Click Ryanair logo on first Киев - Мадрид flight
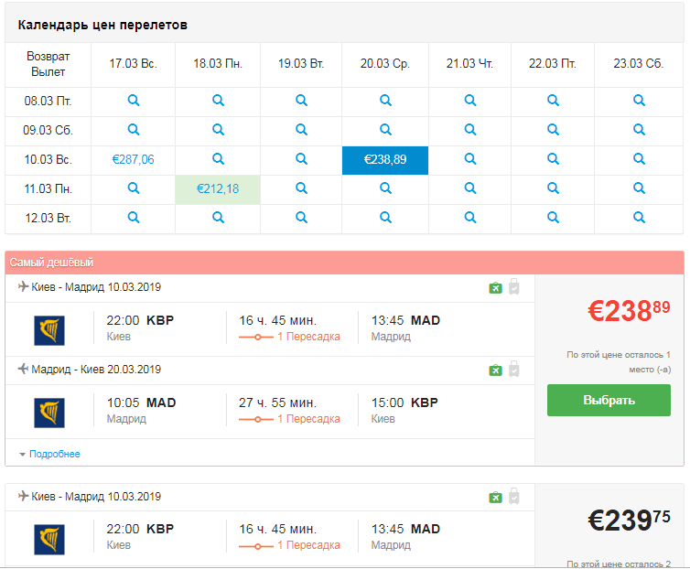This screenshot has height=569, width=690. pos(49,330)
